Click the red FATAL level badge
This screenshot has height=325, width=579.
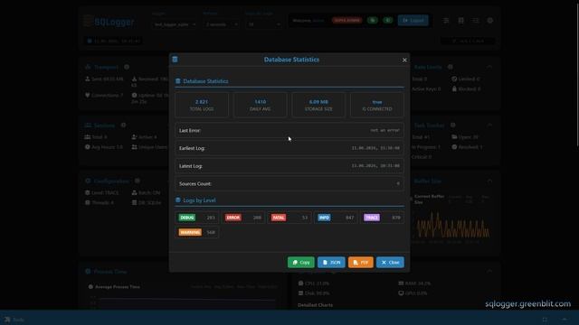(279, 218)
